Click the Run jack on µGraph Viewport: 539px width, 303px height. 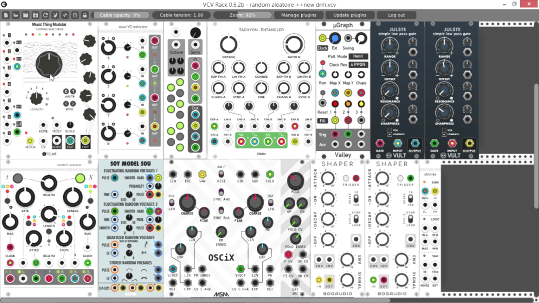[x=323, y=74]
